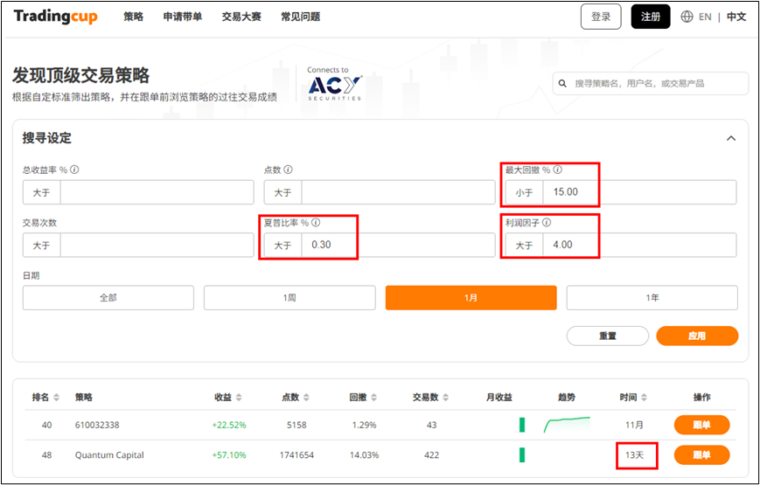Click 跟单 button for Quantum Capital
This screenshot has width=760, height=485.
pyautogui.click(x=701, y=454)
